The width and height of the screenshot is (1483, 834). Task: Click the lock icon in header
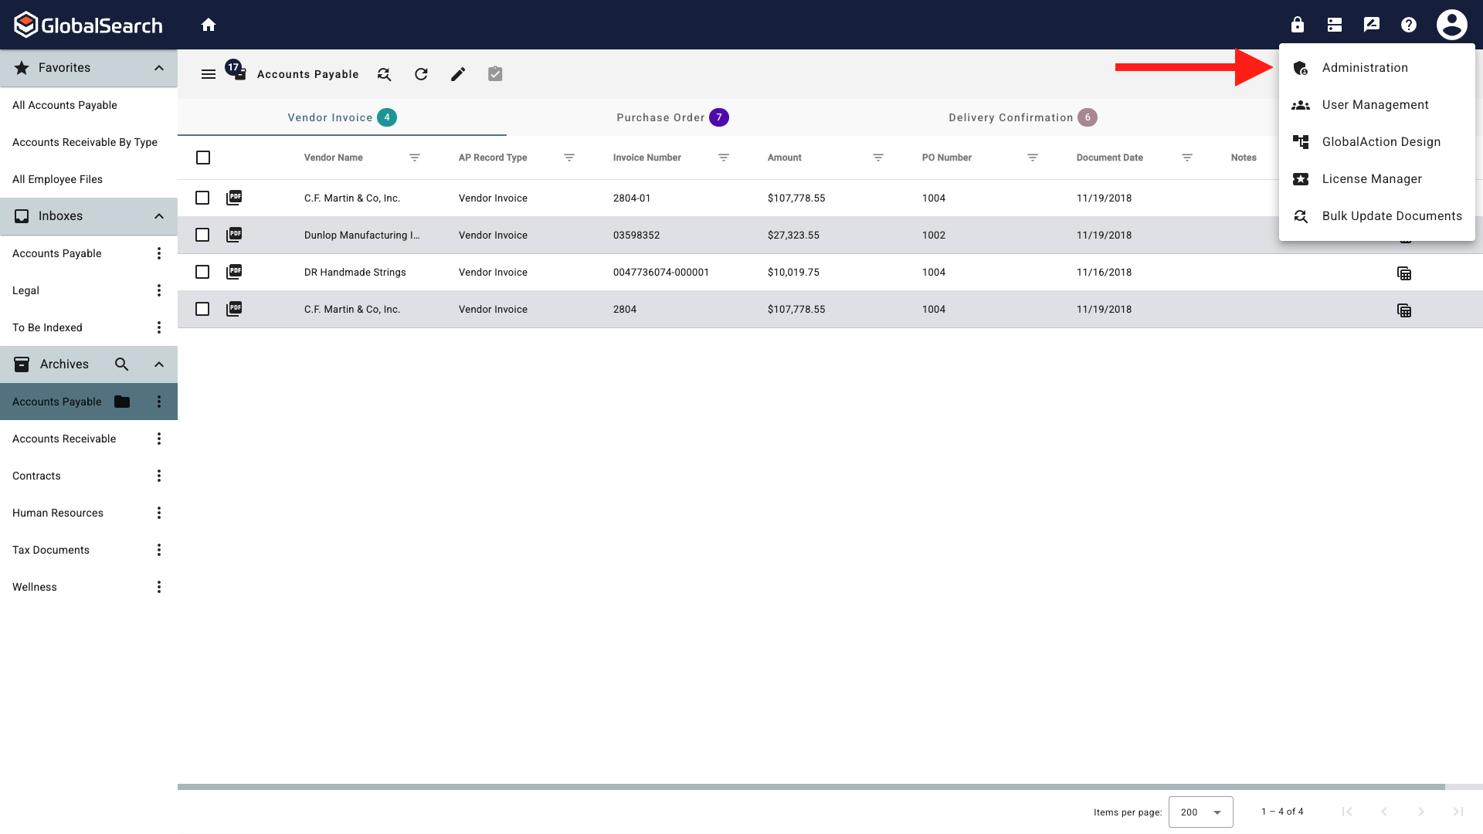1298,25
